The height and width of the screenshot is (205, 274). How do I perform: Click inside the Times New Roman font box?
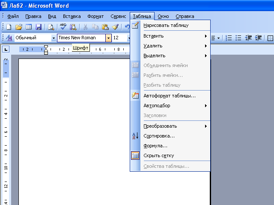(x=81, y=38)
